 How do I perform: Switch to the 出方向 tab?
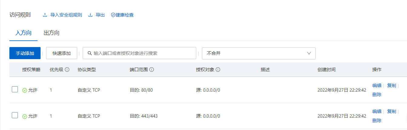point(51,33)
